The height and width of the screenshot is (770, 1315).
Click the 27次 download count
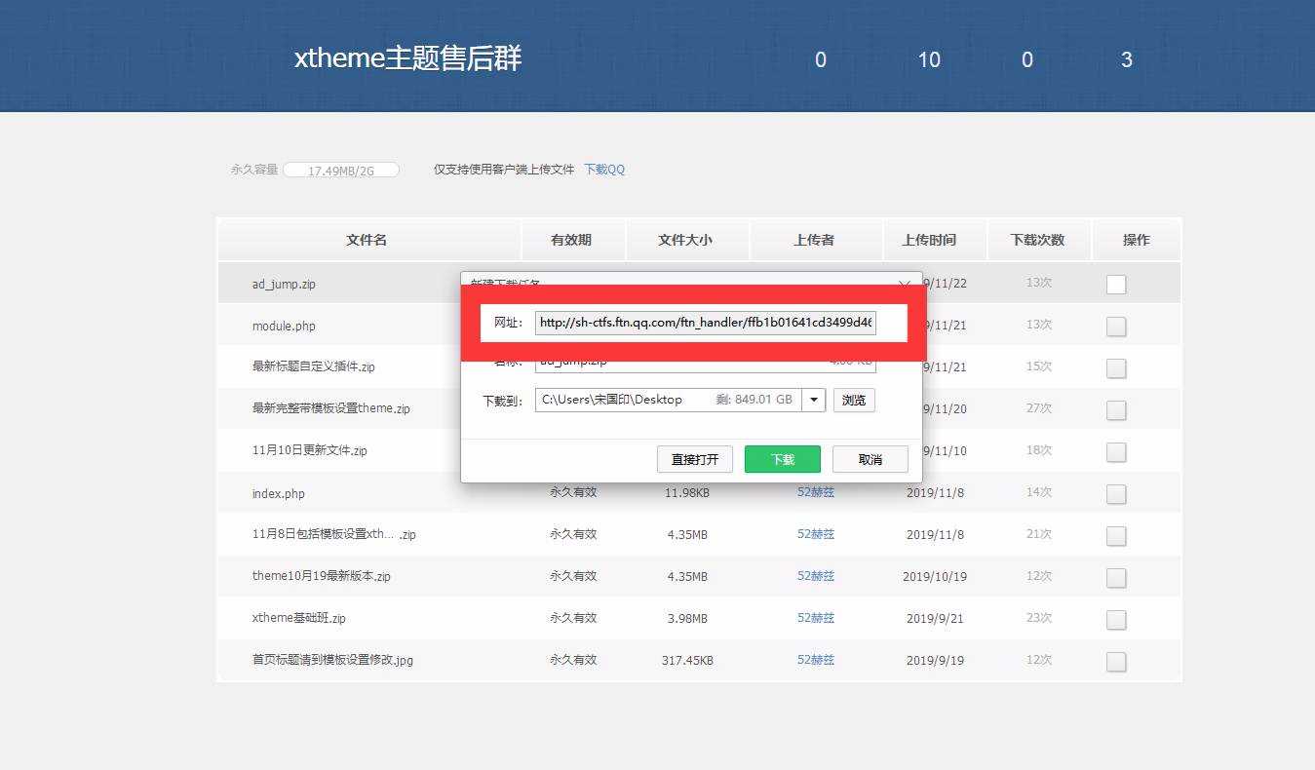(x=1039, y=408)
